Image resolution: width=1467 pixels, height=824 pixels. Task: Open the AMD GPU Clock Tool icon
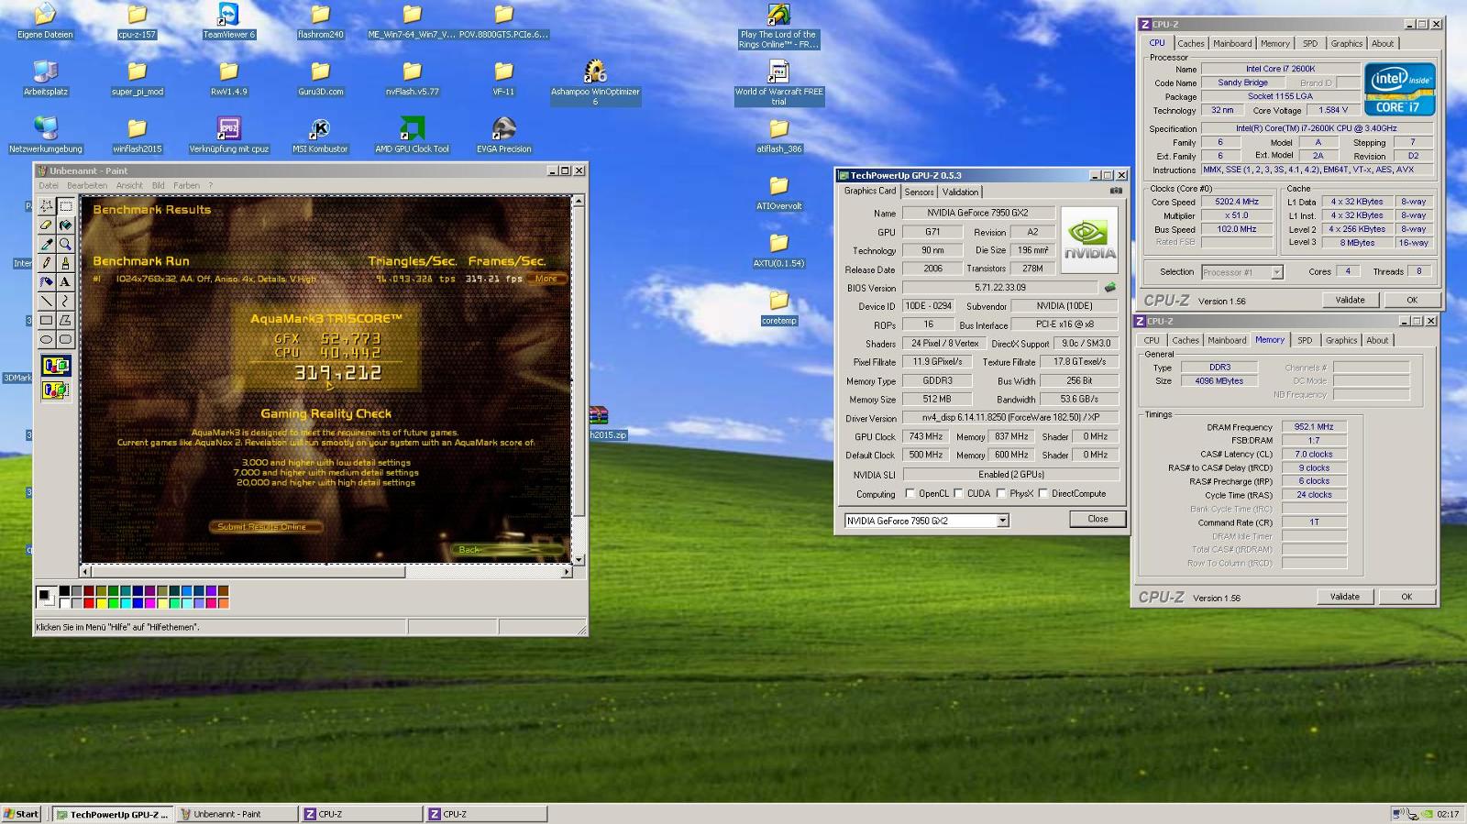click(x=412, y=135)
